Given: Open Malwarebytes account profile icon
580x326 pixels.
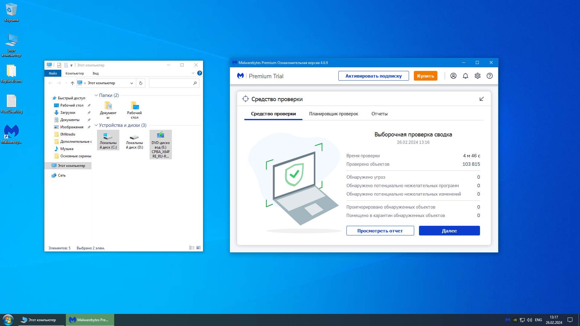Looking at the screenshot, I should [453, 76].
